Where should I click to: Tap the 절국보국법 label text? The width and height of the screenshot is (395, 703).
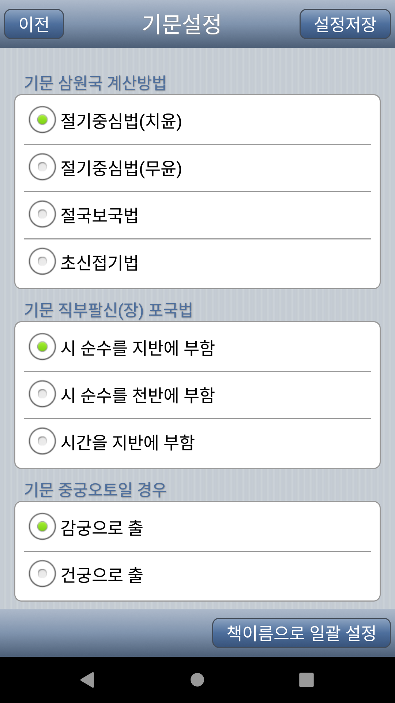click(x=99, y=215)
